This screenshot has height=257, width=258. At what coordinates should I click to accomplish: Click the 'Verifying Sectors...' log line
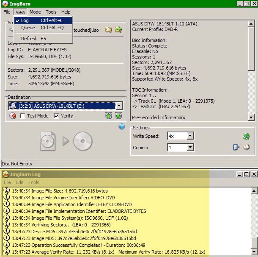[x=61, y=225]
